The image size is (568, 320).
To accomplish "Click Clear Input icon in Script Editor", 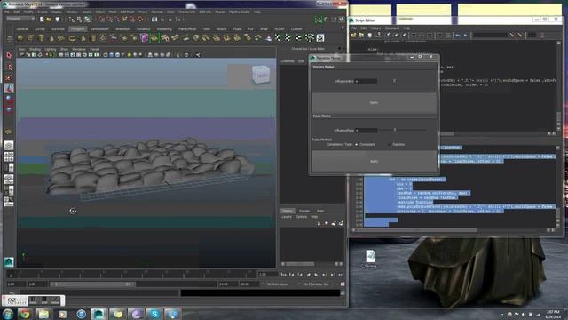I will point(397,36).
